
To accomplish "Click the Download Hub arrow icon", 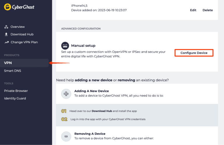I will 6,34.
